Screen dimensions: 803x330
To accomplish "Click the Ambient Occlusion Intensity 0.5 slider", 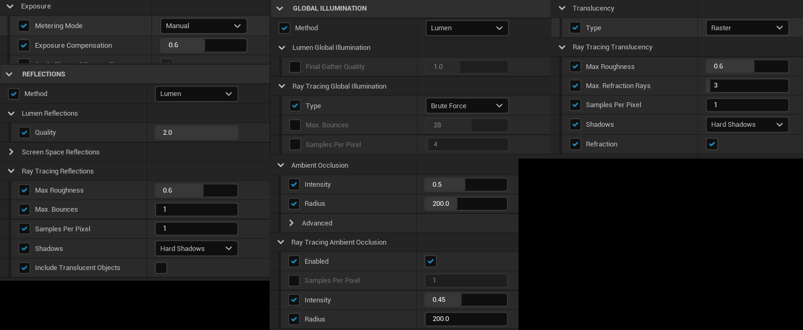I will coord(465,185).
